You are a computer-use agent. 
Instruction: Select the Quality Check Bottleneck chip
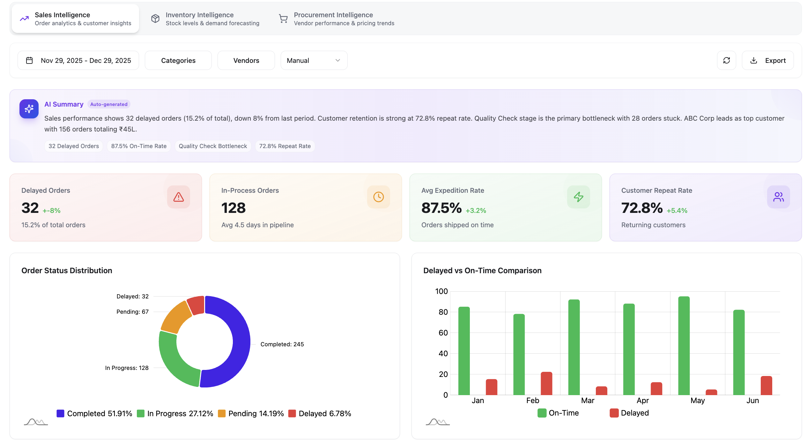point(213,146)
